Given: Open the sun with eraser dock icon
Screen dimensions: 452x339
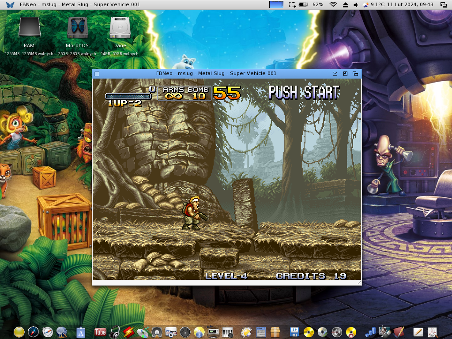Looking at the screenshot, I should (246, 332).
